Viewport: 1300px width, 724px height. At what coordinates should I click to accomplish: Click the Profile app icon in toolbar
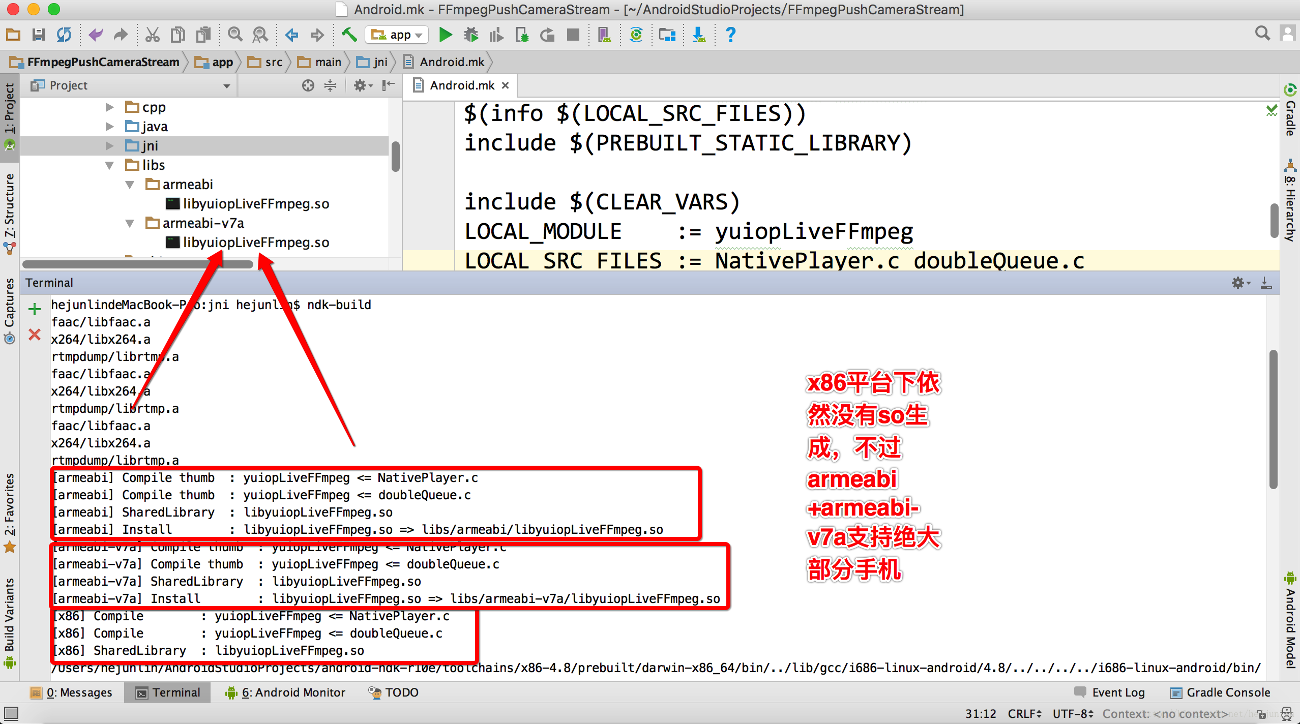496,36
